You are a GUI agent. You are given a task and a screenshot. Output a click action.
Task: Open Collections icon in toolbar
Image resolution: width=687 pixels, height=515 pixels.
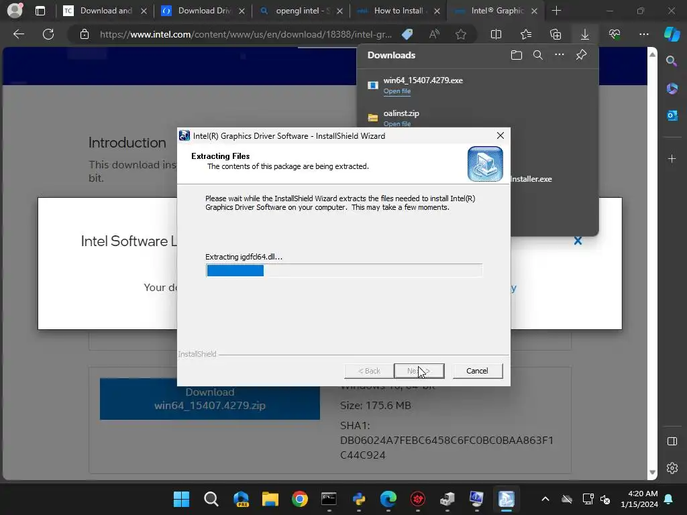(556, 34)
